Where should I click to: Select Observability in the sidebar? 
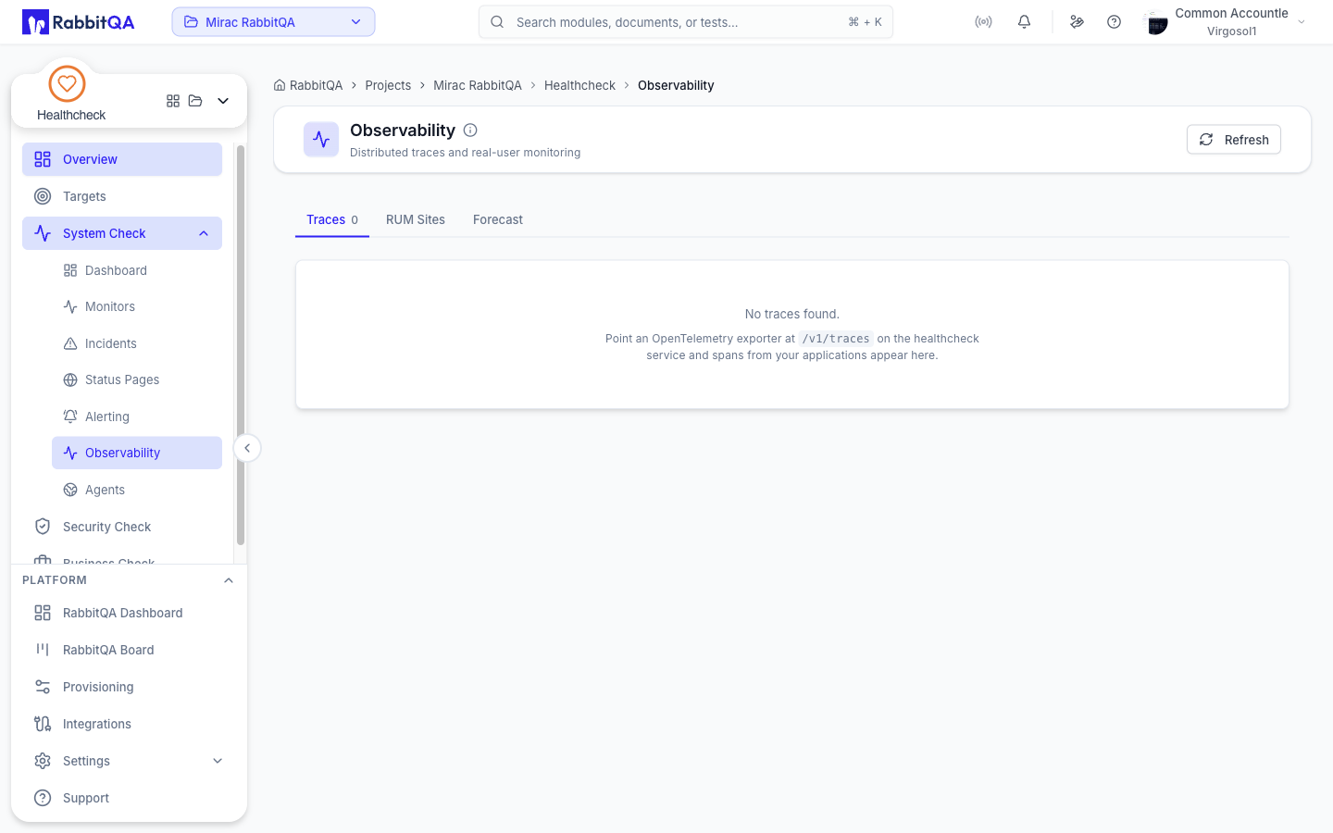(137, 453)
